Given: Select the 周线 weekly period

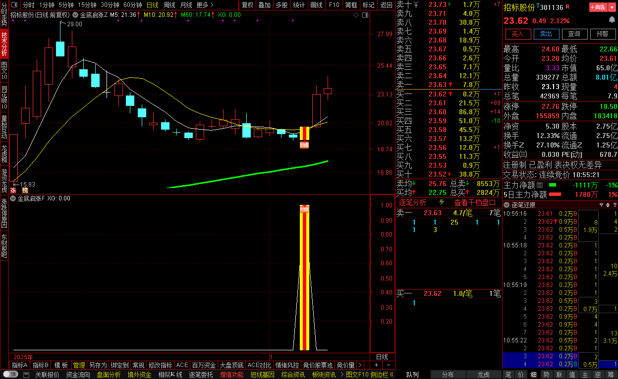Looking at the screenshot, I should coord(169,5).
